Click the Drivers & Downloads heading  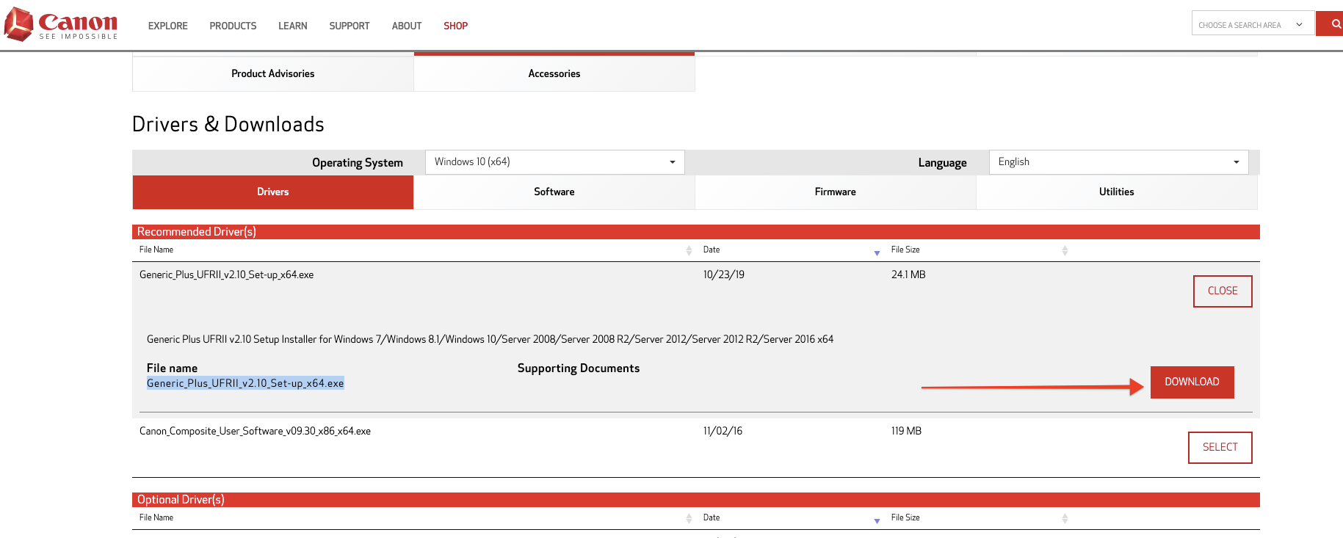click(228, 125)
